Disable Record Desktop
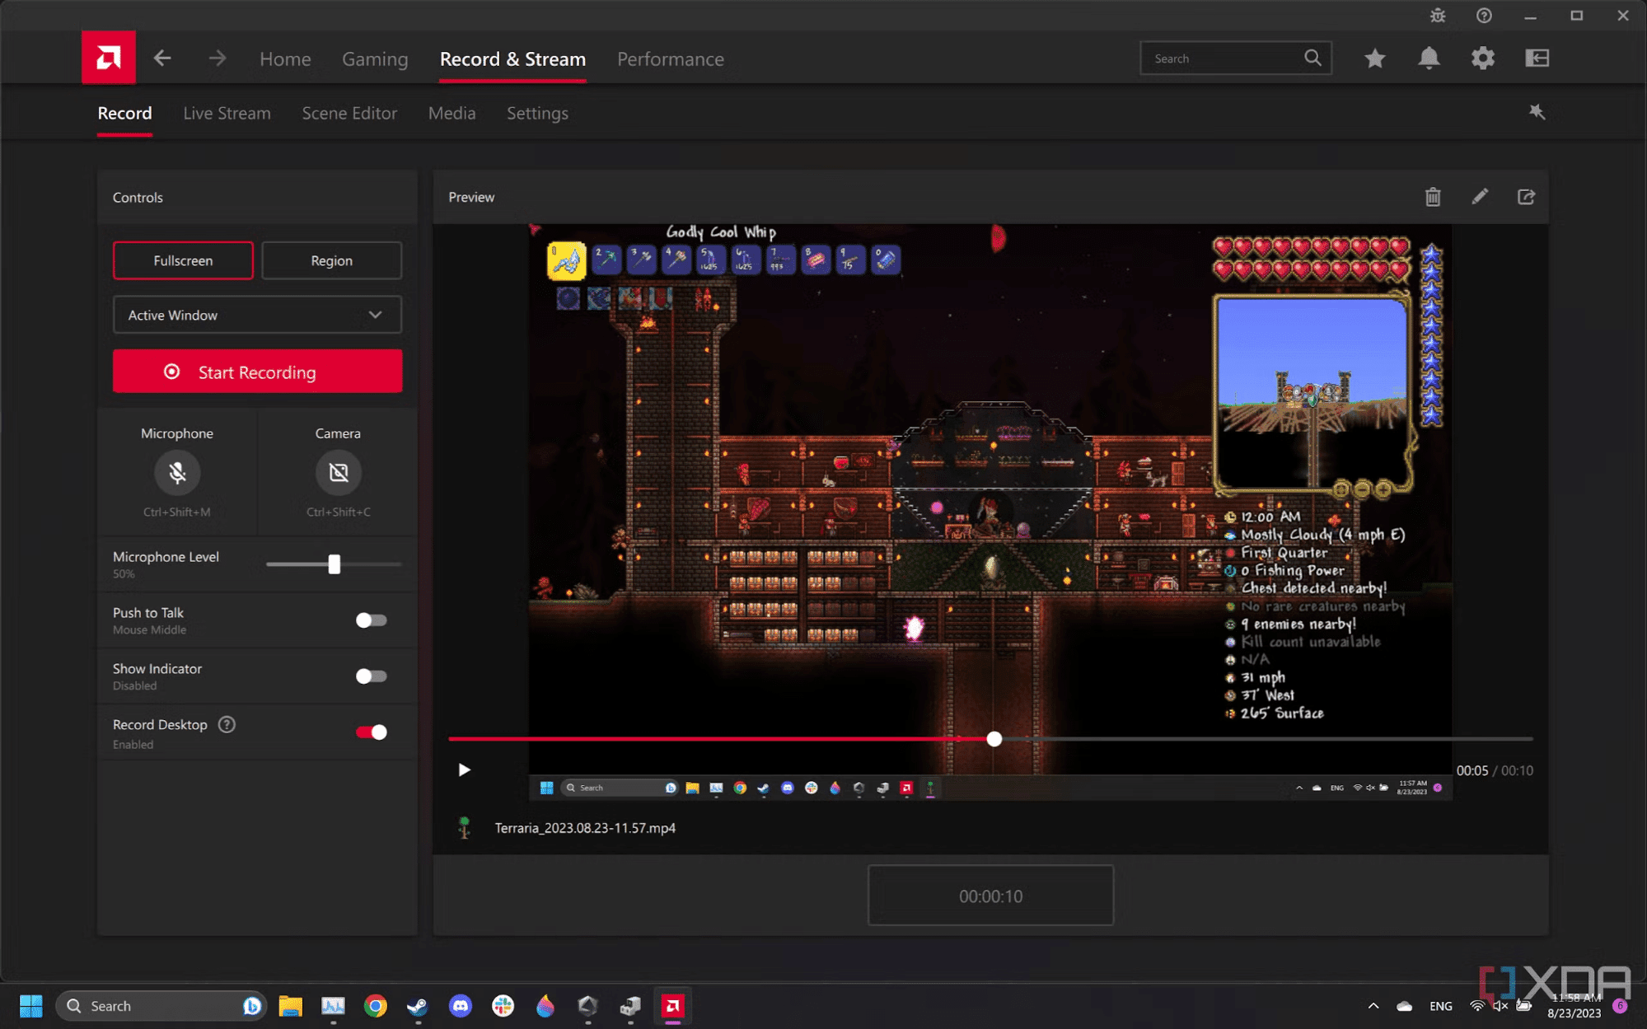The image size is (1647, 1029). pyautogui.click(x=371, y=732)
